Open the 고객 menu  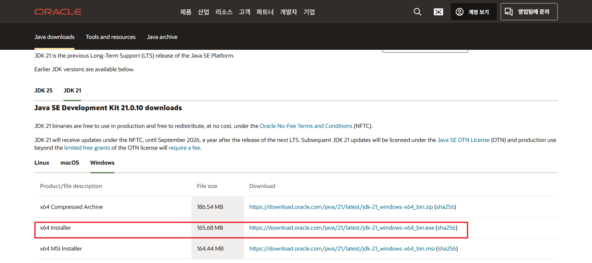pyautogui.click(x=244, y=12)
